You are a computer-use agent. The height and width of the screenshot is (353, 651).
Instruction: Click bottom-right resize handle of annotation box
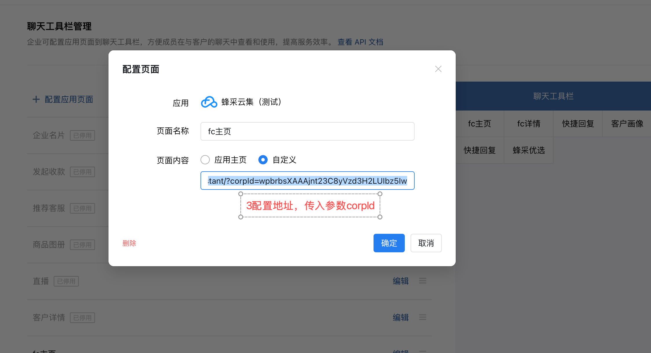click(x=380, y=217)
